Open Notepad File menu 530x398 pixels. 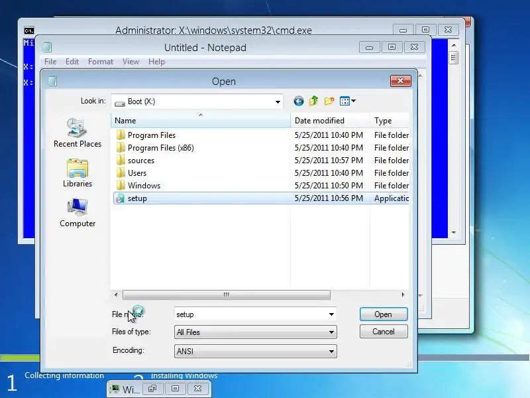coord(50,62)
